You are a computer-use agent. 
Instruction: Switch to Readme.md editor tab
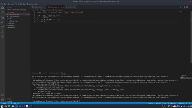point(71,7)
